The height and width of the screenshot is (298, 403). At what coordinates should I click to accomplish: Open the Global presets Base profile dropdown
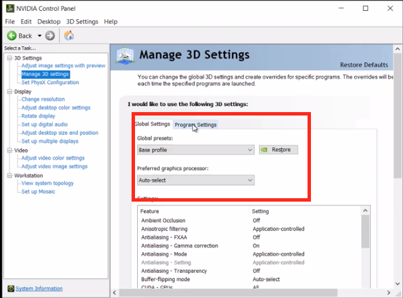click(x=196, y=150)
